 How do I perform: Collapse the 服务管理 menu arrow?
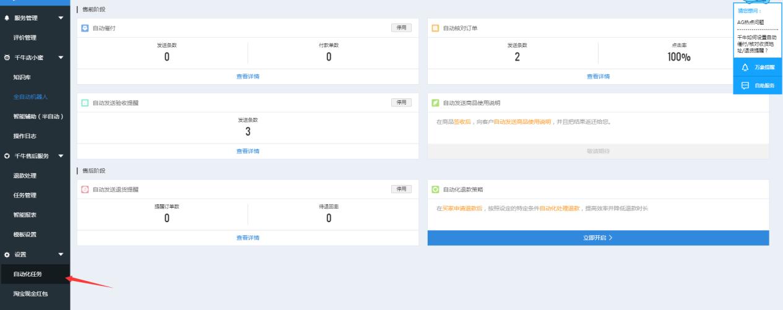[x=61, y=18]
